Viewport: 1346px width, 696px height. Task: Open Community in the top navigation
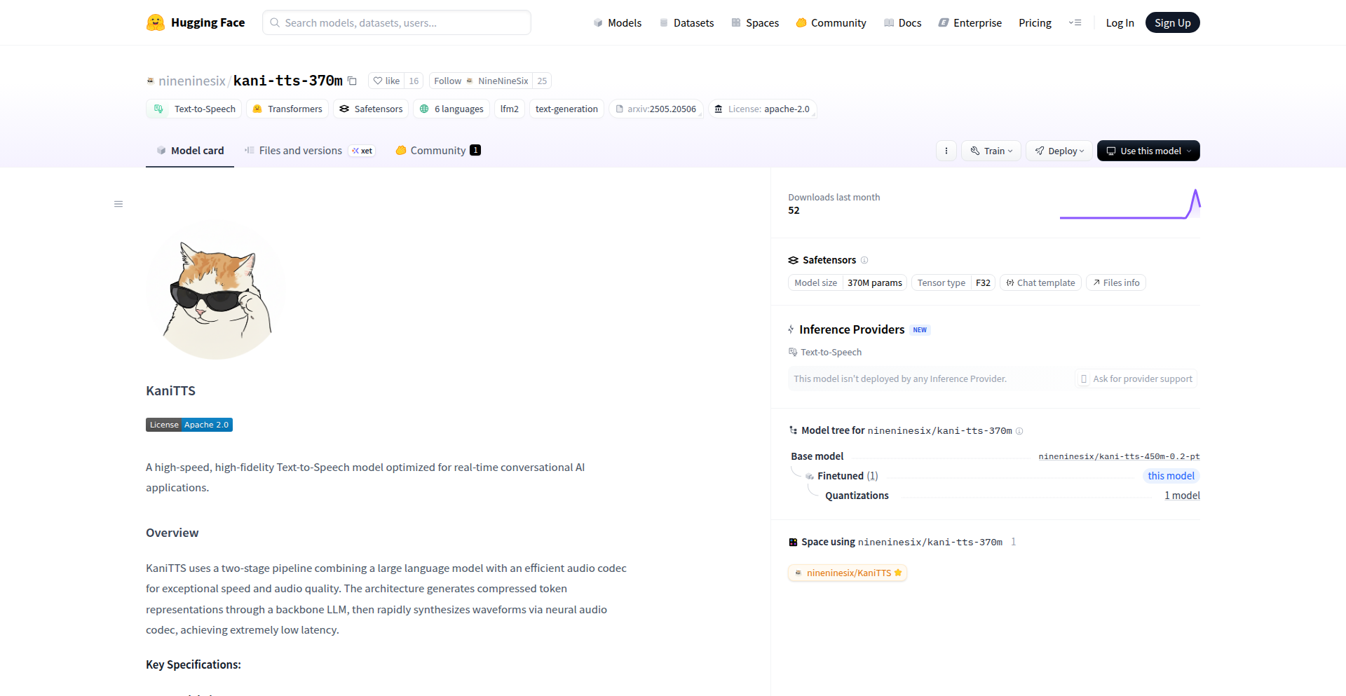coord(831,22)
